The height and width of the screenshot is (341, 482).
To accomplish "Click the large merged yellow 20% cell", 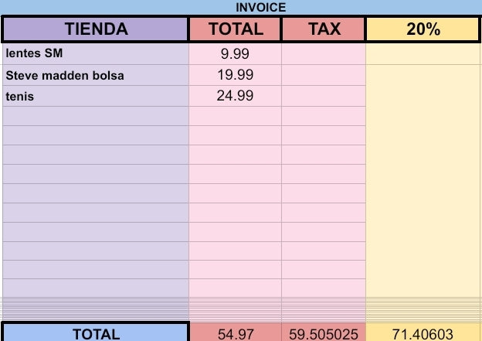I will [423, 186].
